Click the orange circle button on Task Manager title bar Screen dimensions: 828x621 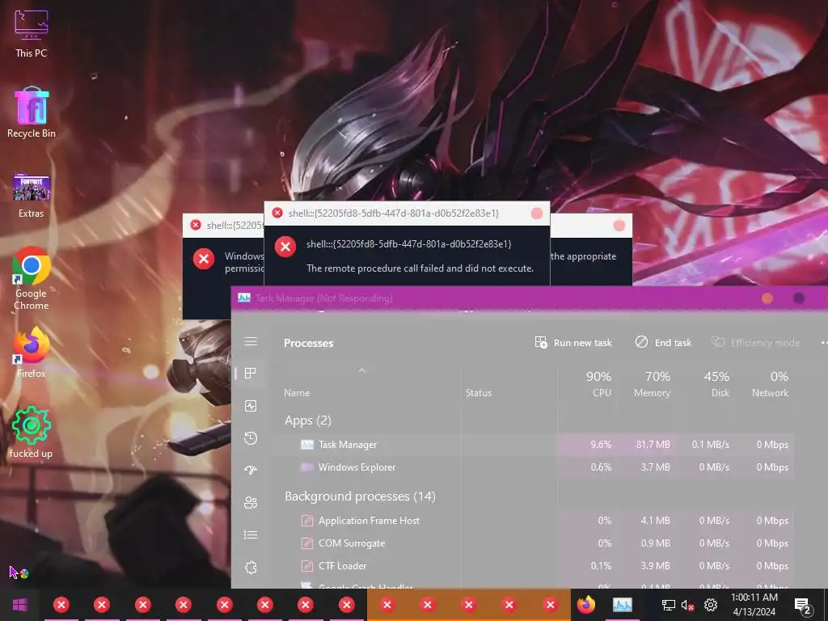click(767, 299)
